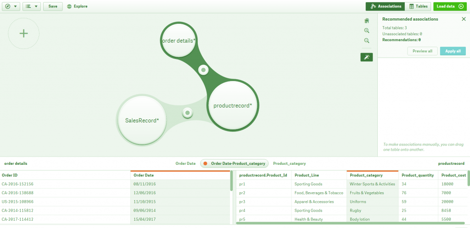Zoom in on the associations canvas
Viewport: 470px width, 228px height.
coord(366,31)
